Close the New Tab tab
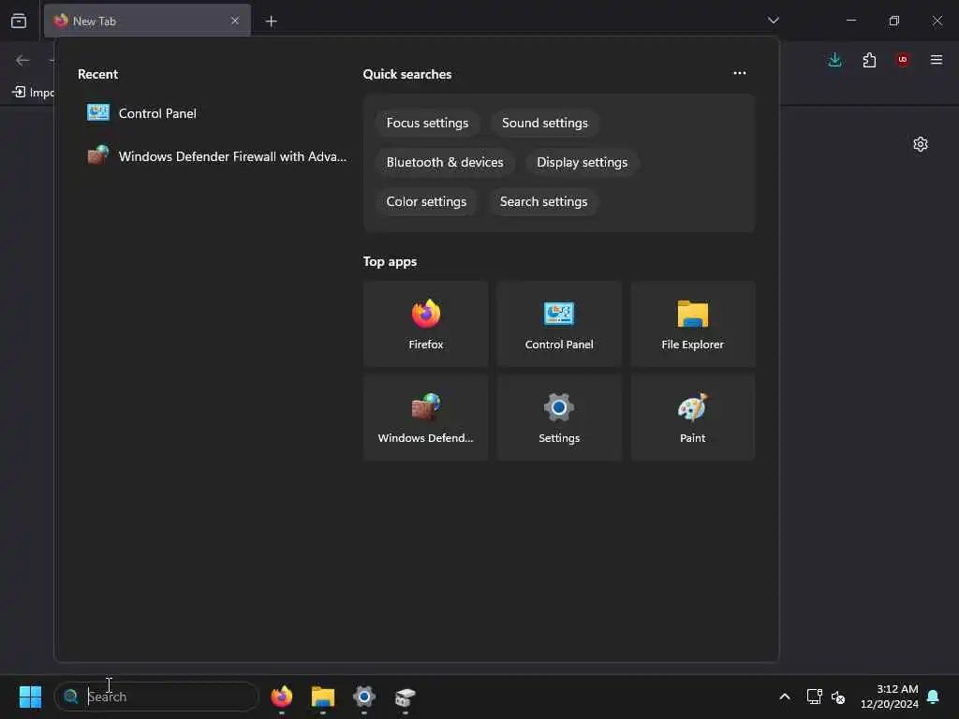 pyautogui.click(x=235, y=21)
